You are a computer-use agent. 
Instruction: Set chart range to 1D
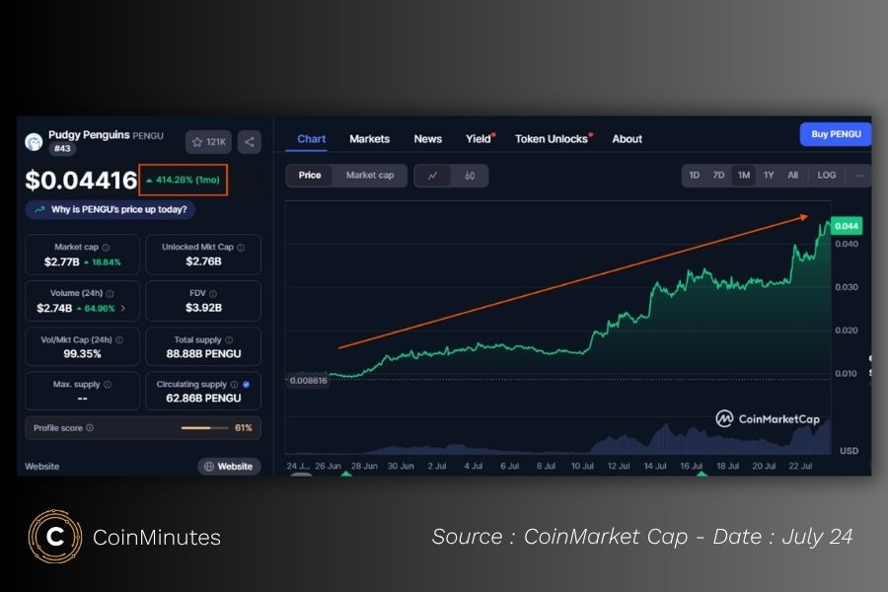click(694, 176)
